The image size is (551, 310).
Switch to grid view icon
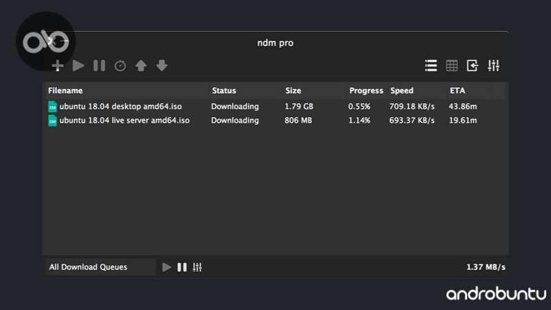[452, 65]
